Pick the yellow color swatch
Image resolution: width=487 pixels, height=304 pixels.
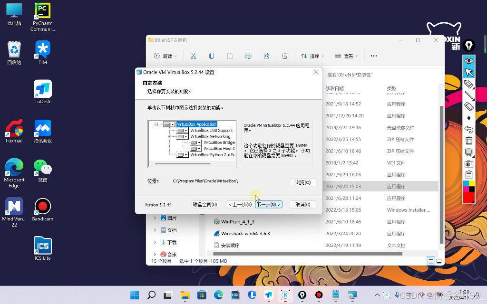471,184
